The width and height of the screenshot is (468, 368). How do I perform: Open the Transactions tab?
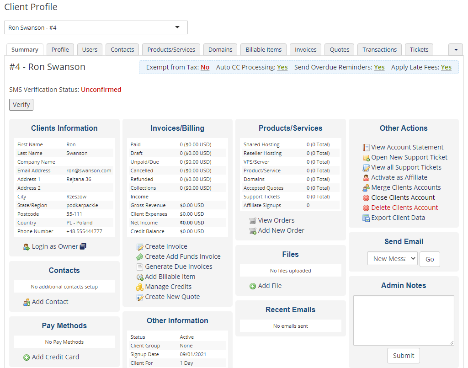379,49
